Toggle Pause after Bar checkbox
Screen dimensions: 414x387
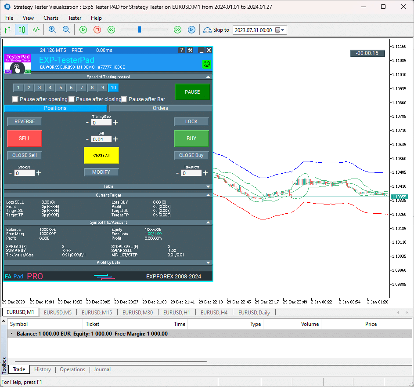click(124, 99)
